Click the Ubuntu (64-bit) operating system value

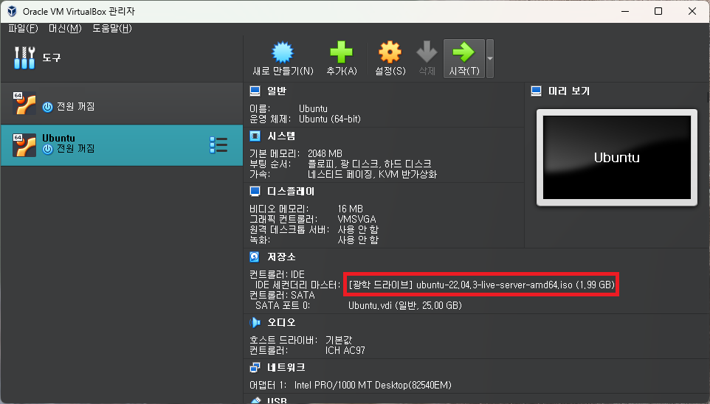pos(330,119)
